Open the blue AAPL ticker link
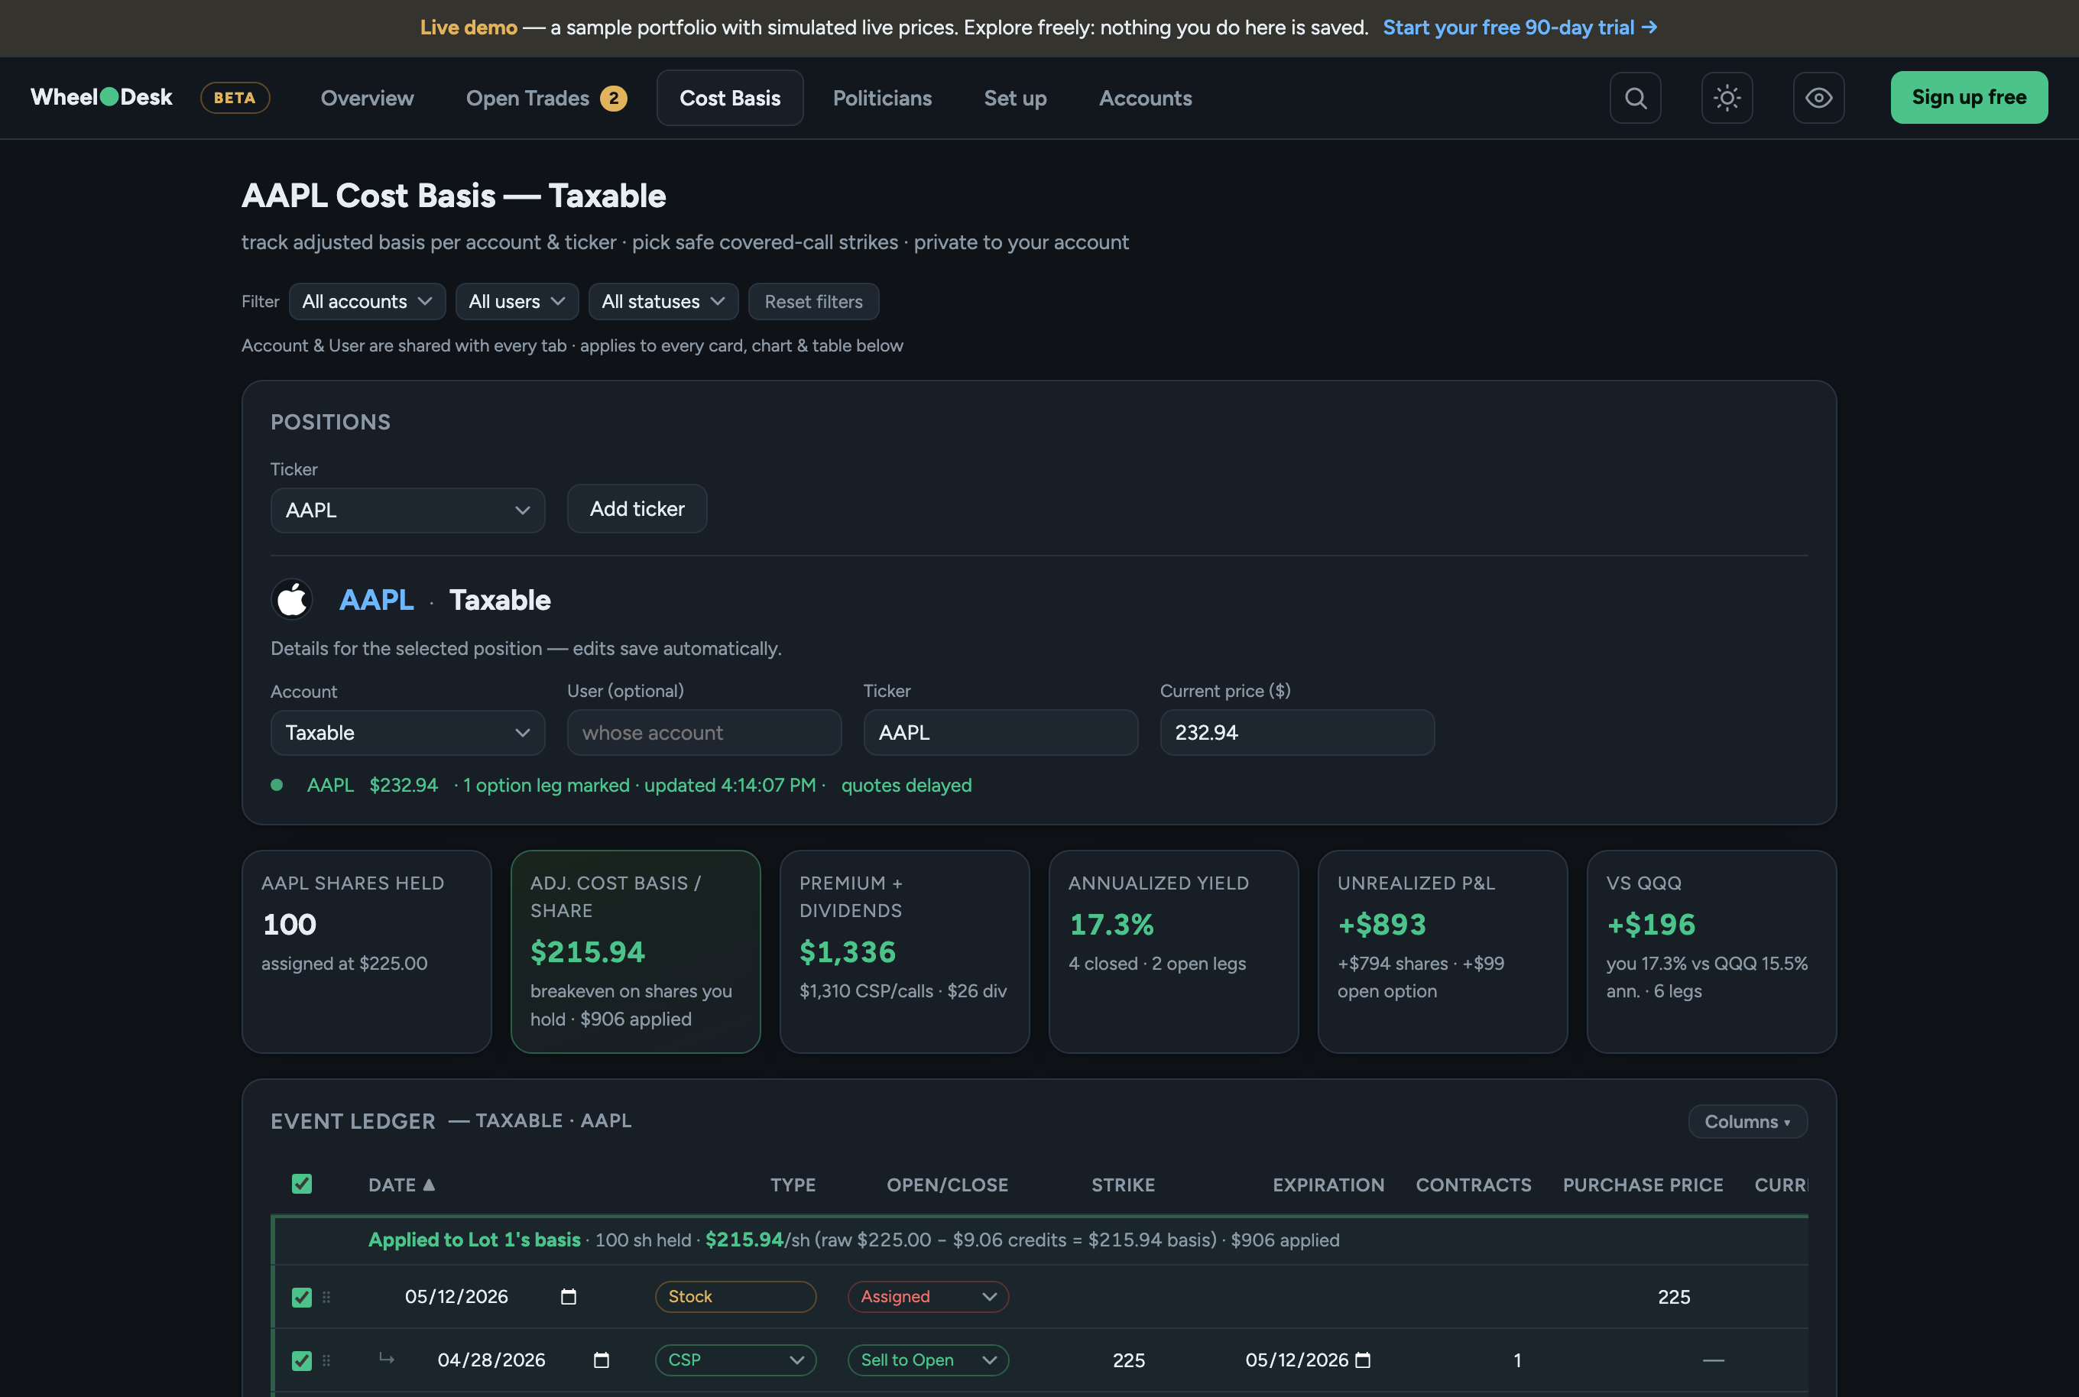Viewport: 2079px width, 1397px height. 376,600
